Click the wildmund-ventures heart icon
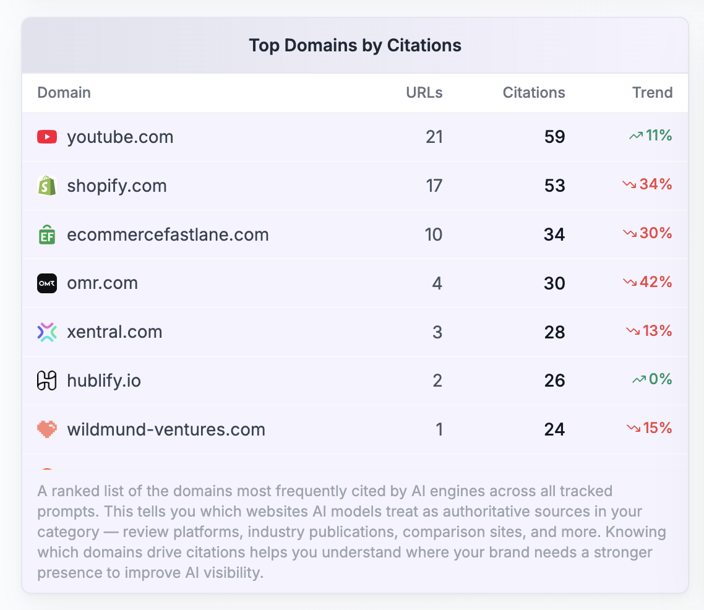This screenshot has width=704, height=610. [46, 429]
